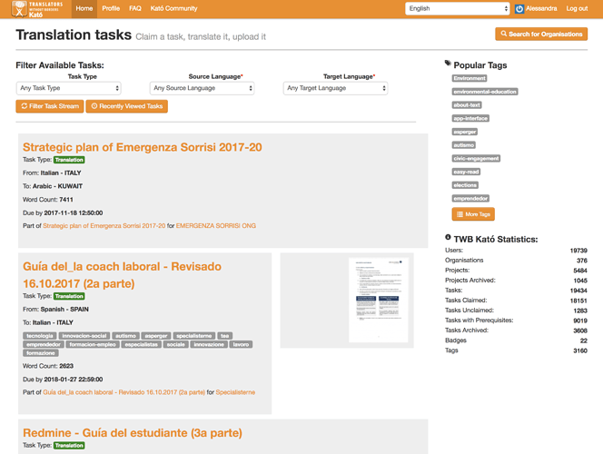Expand the Any Task Type dropdown

point(68,88)
